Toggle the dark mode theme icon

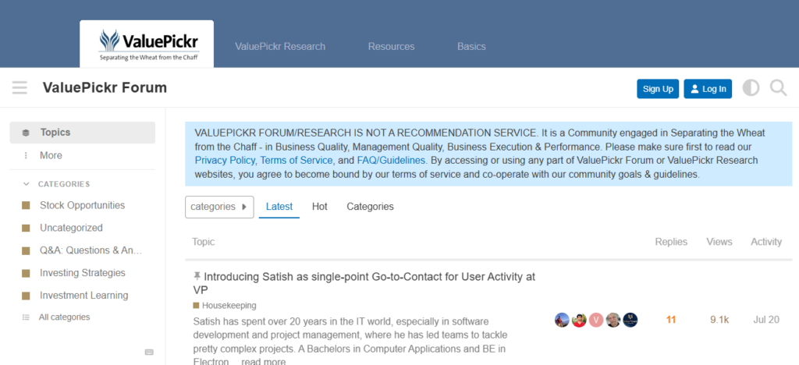point(751,88)
